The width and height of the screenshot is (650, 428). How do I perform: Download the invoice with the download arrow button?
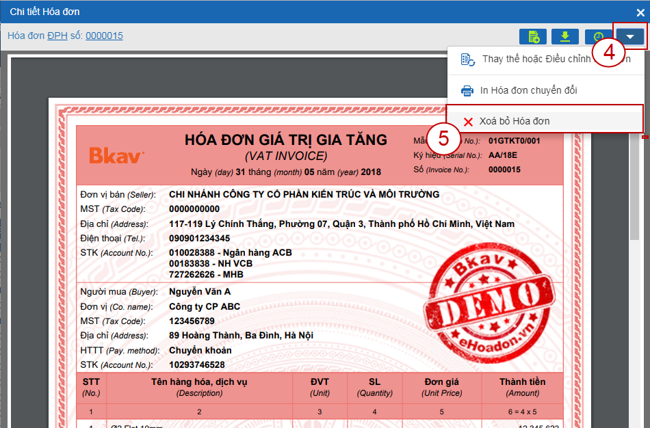pos(565,37)
